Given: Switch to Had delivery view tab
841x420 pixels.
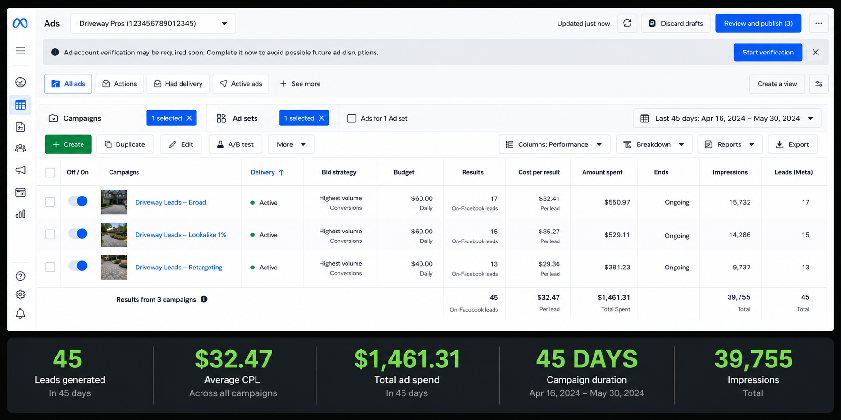Looking at the screenshot, I should [x=178, y=84].
